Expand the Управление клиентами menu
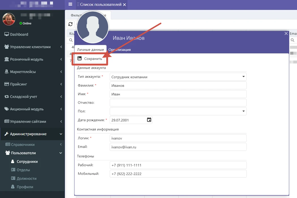 click(x=61, y=47)
